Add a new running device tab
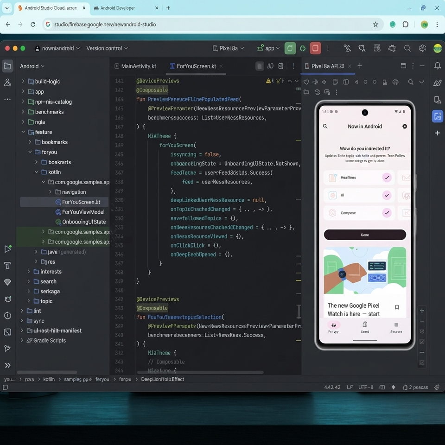The image size is (445, 445). pyautogui.click(x=360, y=66)
